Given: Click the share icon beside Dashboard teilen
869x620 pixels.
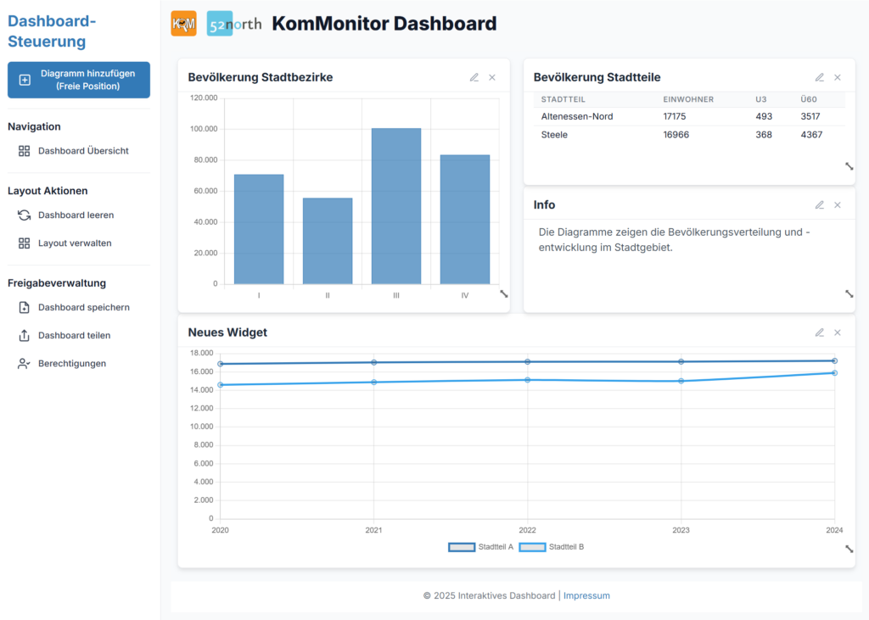Looking at the screenshot, I should point(24,335).
